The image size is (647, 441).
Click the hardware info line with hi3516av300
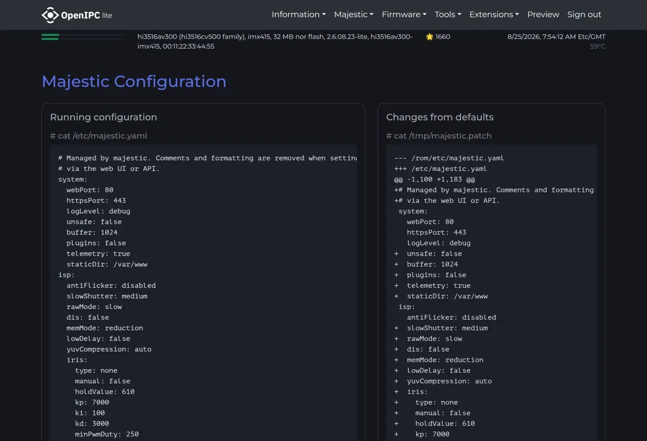tap(275, 42)
